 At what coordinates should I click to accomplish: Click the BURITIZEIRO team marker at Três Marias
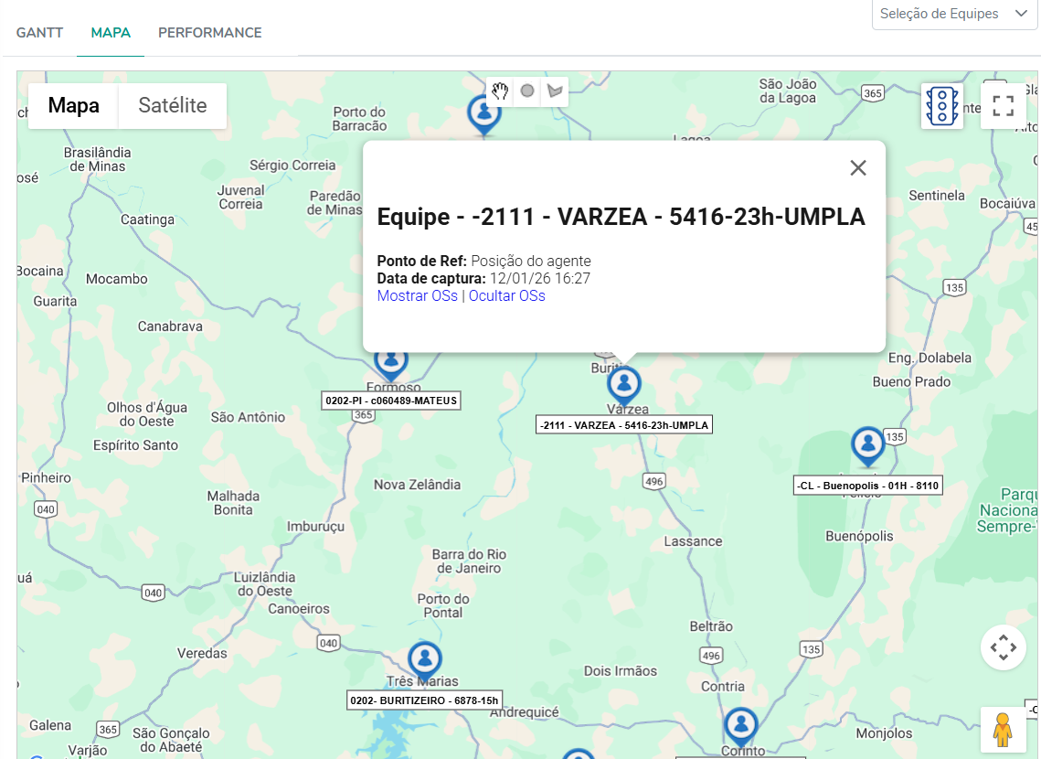424,658
